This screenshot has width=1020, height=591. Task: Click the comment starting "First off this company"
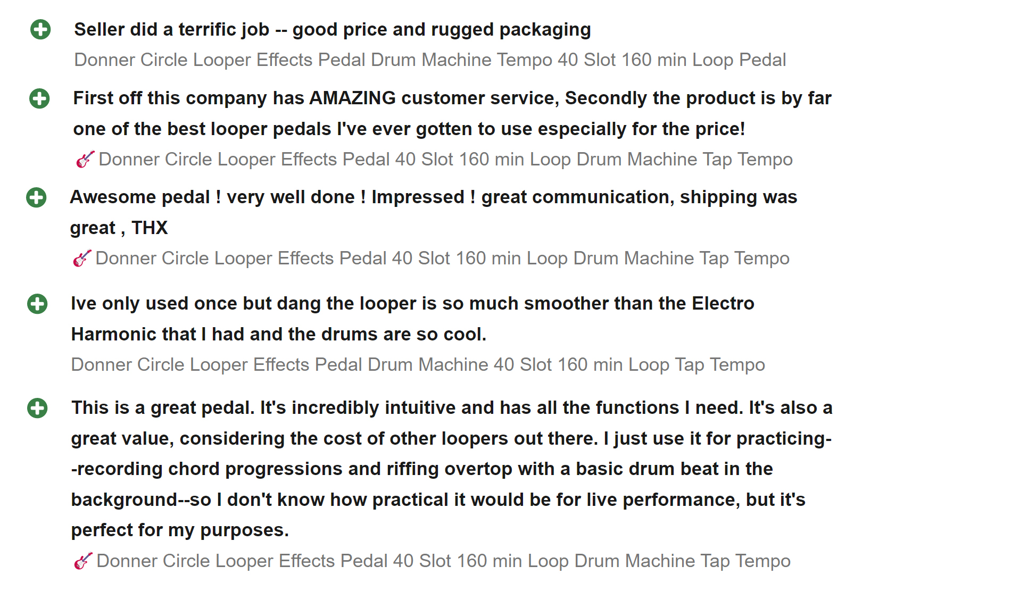(x=452, y=98)
